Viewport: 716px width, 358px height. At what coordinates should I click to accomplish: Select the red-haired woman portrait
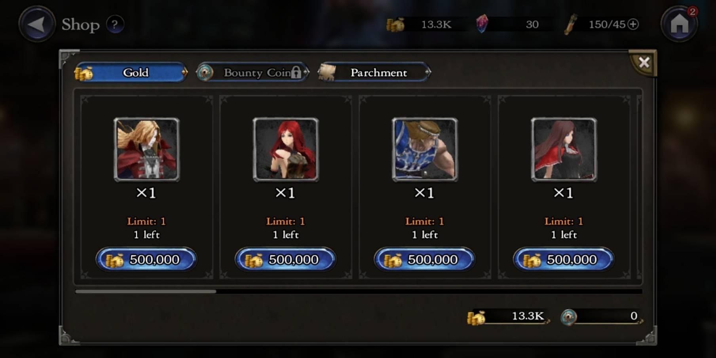pyautogui.click(x=286, y=150)
